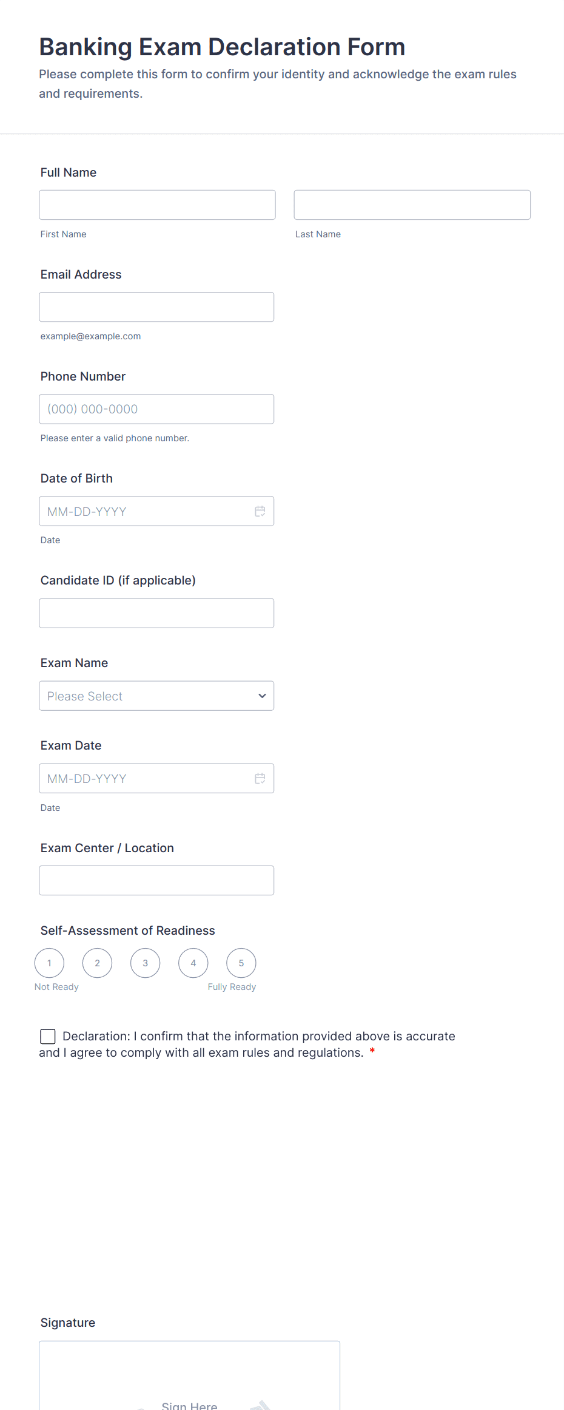Select readiness rating 1 Not Ready
The image size is (564, 1410).
coord(49,963)
